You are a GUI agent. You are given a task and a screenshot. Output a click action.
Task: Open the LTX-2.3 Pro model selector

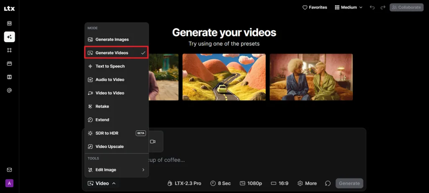184,183
